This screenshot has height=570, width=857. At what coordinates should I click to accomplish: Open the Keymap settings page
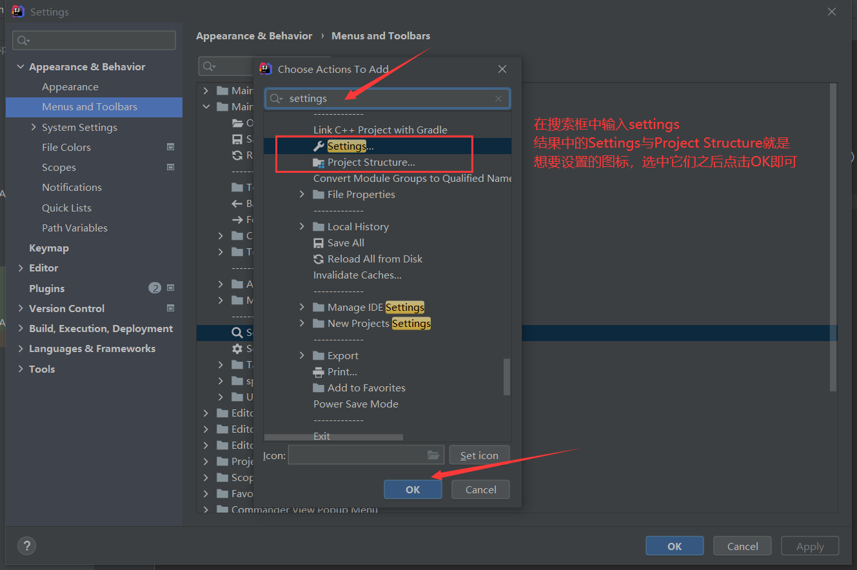(49, 248)
